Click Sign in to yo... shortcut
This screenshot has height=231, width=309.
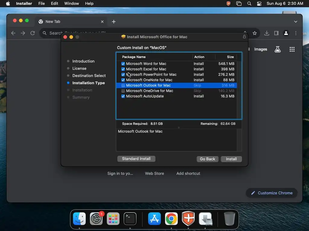click(x=120, y=174)
